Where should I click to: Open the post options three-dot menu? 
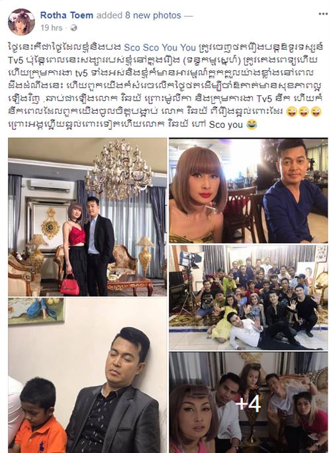(x=323, y=14)
